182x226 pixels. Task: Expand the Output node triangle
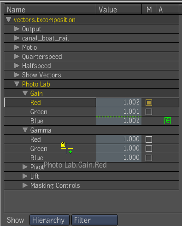pyautogui.click(x=17, y=29)
